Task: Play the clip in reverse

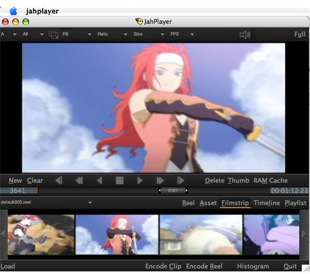Action: (100, 181)
